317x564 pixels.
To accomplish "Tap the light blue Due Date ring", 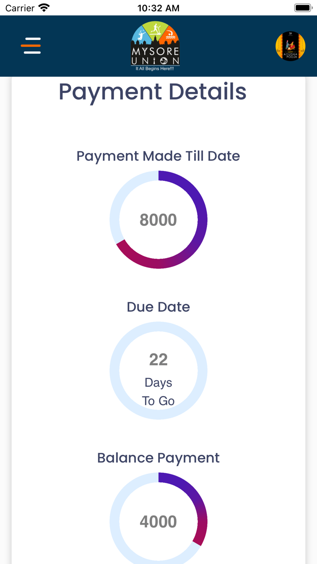I will click(115, 371).
